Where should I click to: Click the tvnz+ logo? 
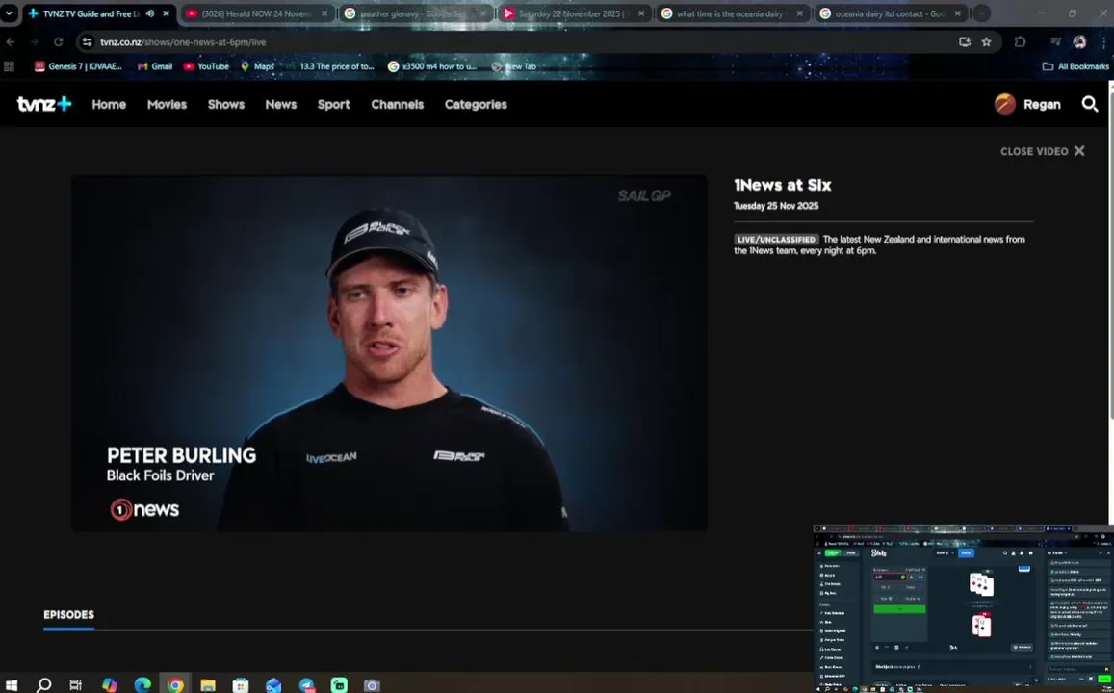[44, 104]
